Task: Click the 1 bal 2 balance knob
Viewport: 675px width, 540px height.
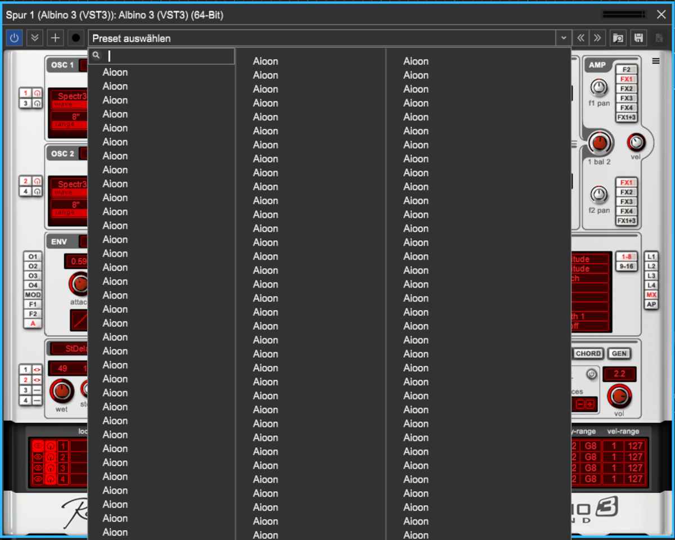Action: (600, 143)
